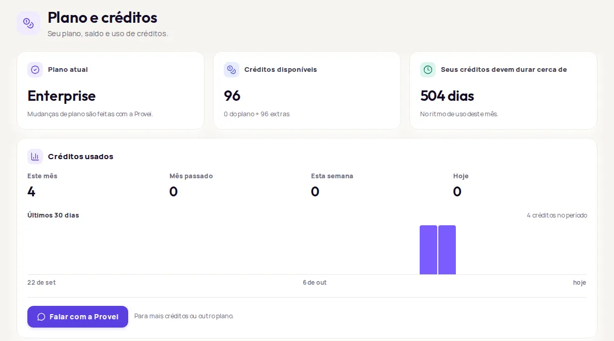Click the bar chart icon beside Créditos usados

[35, 157]
